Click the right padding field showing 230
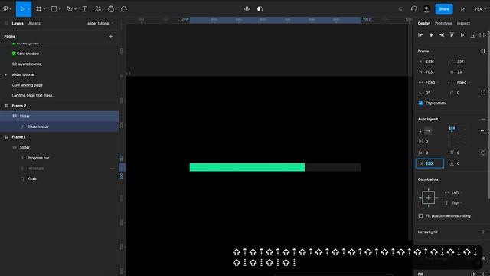The width and height of the screenshot is (490, 276). pyautogui.click(x=430, y=163)
